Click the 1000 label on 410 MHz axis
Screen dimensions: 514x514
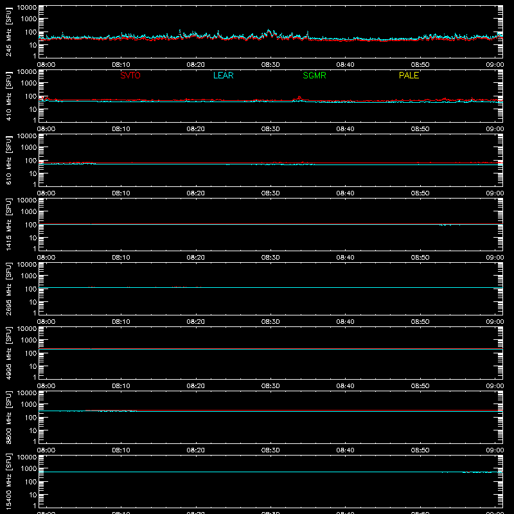29,83
